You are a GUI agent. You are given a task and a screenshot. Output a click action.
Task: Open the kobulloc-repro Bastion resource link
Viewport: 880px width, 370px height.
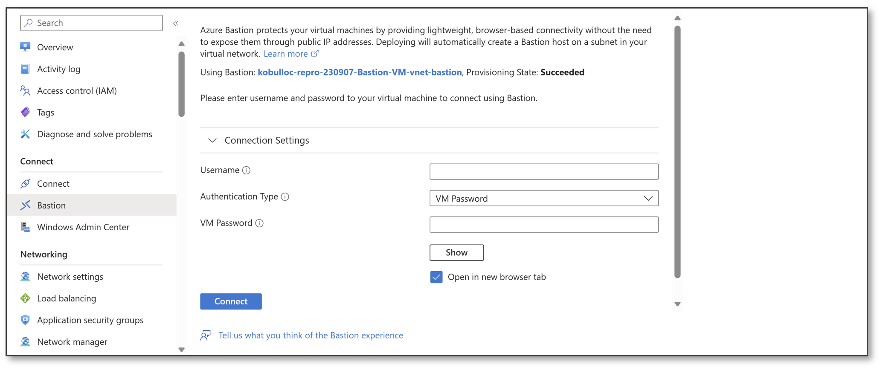360,72
